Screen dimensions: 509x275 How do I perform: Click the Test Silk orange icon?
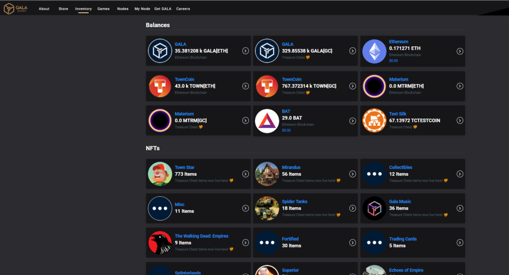pos(374,121)
